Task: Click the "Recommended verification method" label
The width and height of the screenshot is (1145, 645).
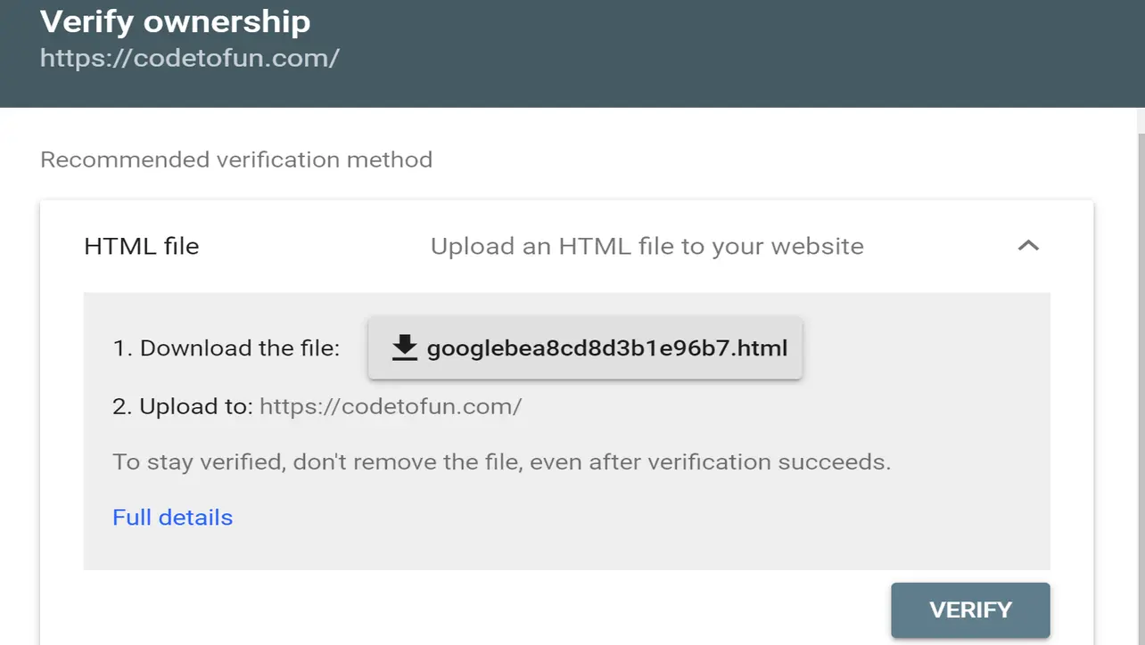Action: (x=236, y=160)
